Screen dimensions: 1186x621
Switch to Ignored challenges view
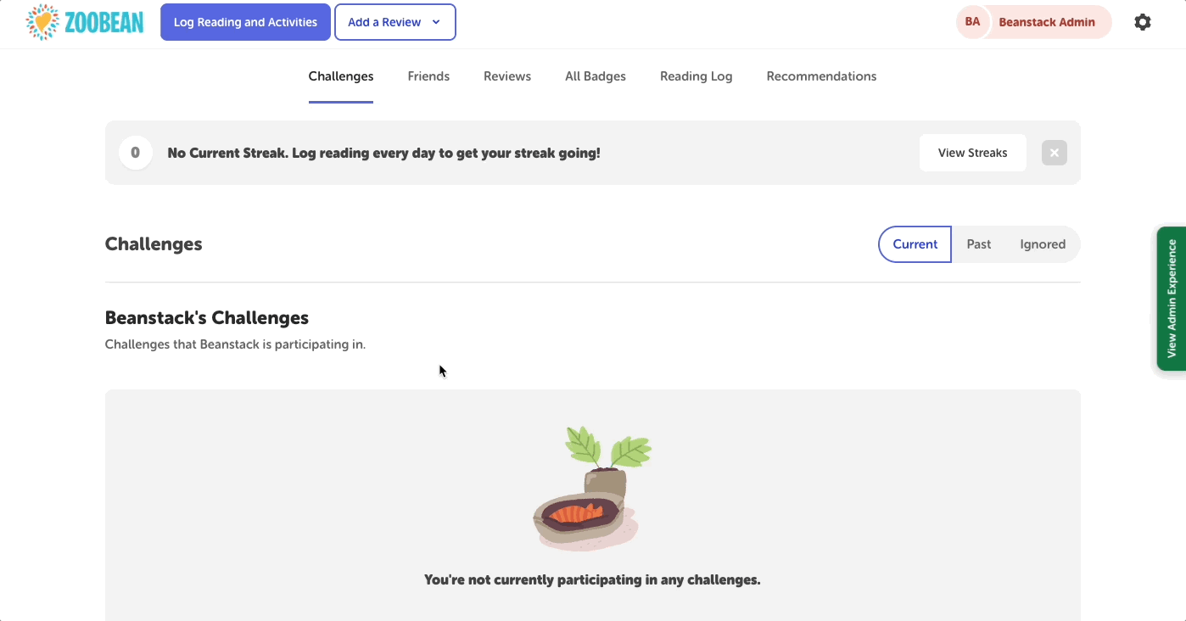click(1043, 243)
